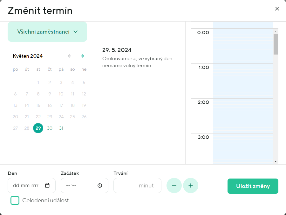This screenshot has height=215, width=286.
Task: Close the Změnit termín dialog
Action: (277, 9)
